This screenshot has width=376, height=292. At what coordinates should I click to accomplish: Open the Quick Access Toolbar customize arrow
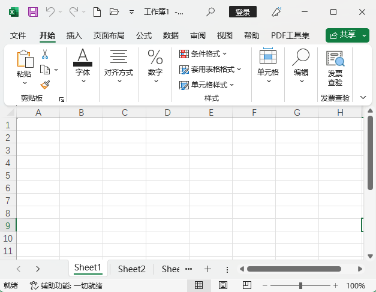pos(131,12)
